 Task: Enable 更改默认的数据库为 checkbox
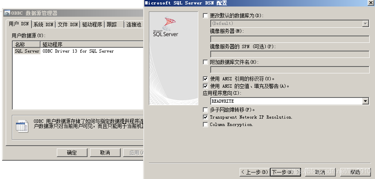click(x=205, y=16)
